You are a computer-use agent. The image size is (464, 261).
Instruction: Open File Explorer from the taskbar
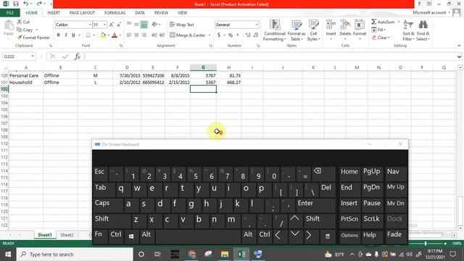pos(225,254)
